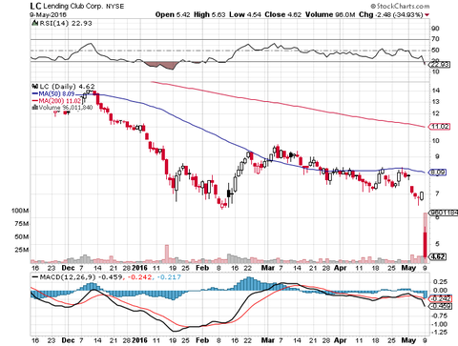Click the -1.25 label on the MACD axis
Screen dimensions: 458x346
click(439, 333)
